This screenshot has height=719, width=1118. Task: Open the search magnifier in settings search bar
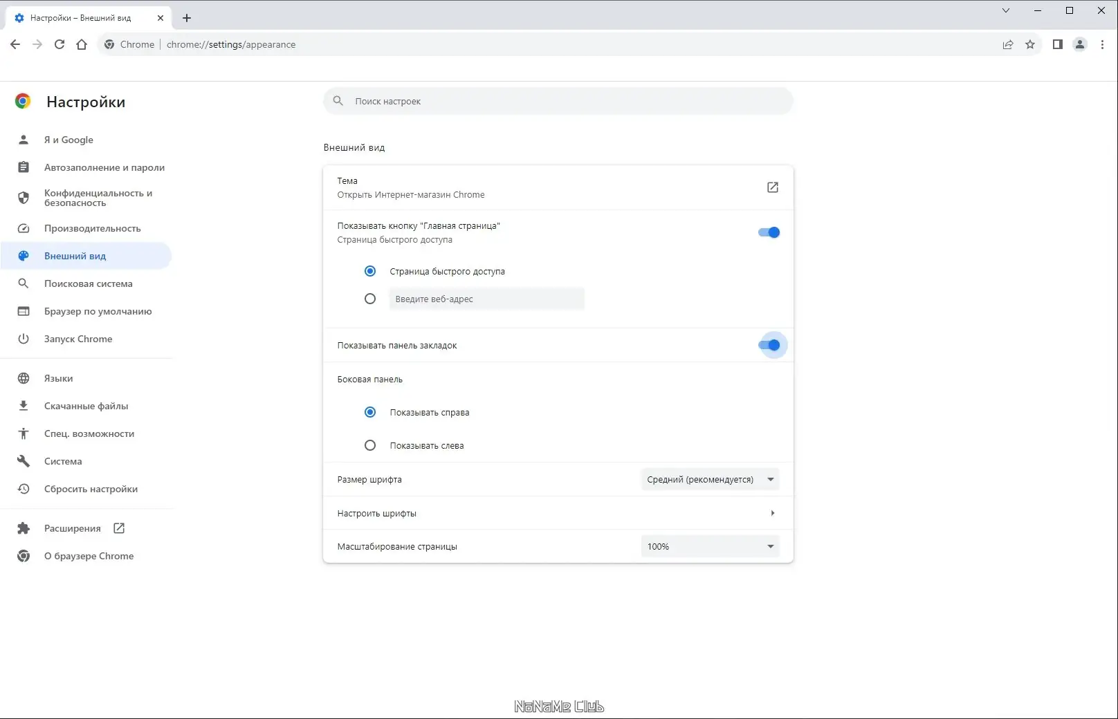[x=338, y=101]
